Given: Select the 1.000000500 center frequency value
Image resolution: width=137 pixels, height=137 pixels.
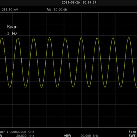Looking at the screenshot, I should click(16, 132).
